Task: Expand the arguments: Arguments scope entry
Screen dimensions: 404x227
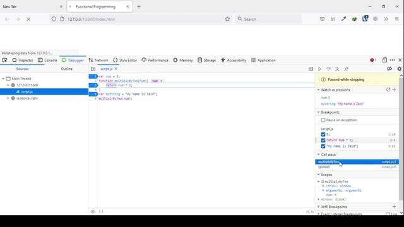Action: point(323,190)
